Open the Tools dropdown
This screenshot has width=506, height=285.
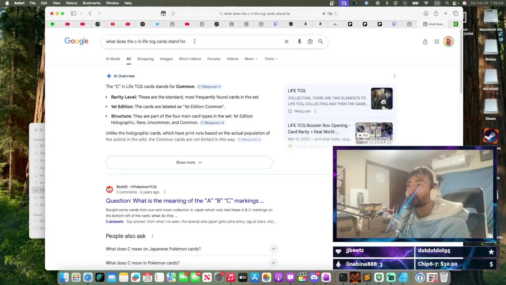[271, 59]
